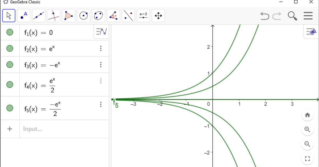Viewport: 319px width, 167px height.
Task: Select the Line tool
Action: (x=39, y=16)
